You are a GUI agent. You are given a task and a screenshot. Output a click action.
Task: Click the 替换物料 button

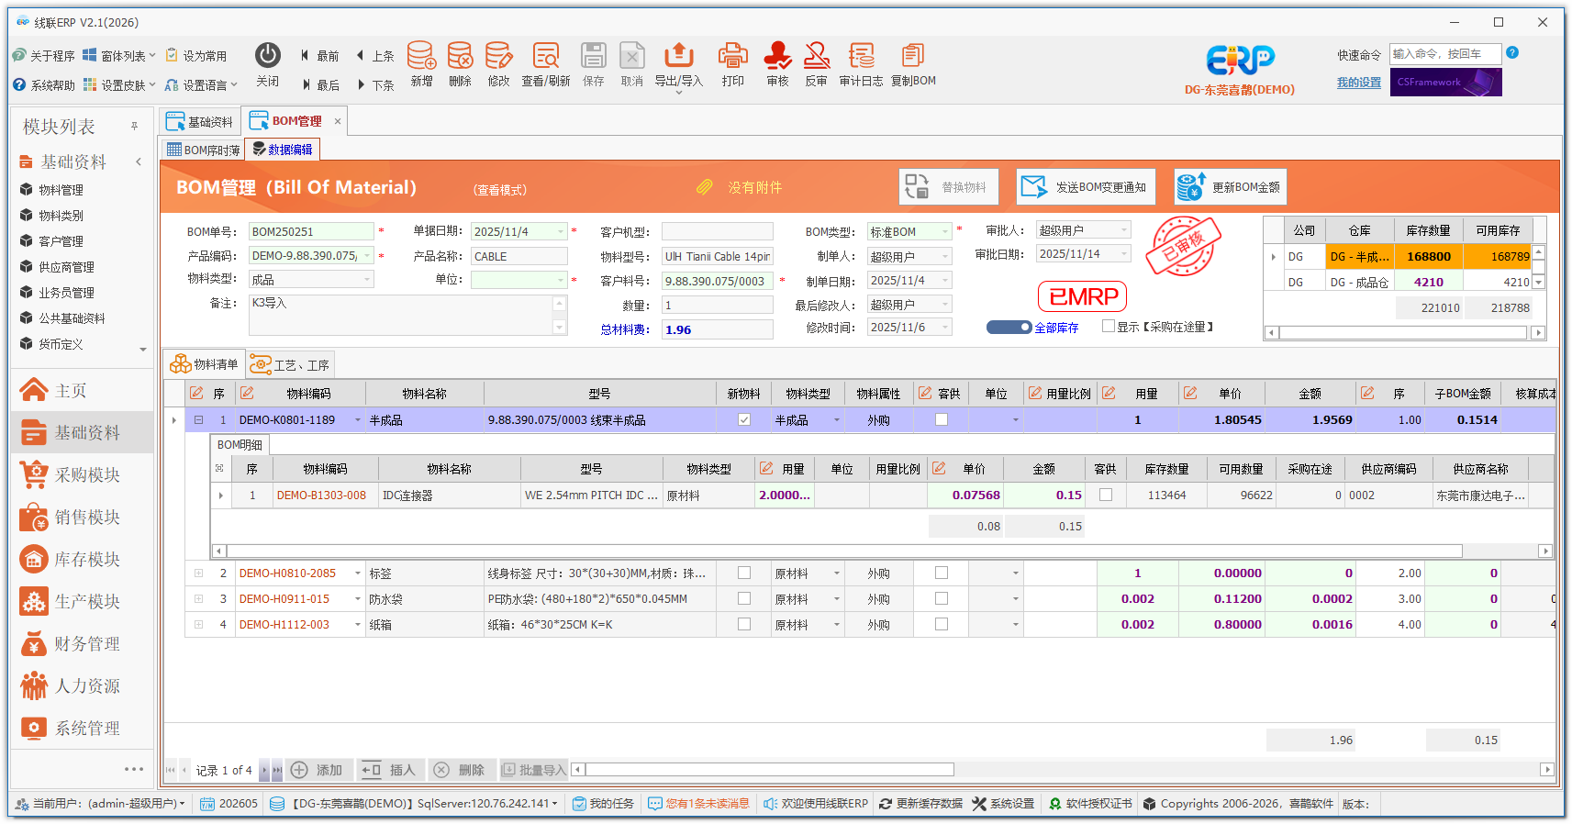(x=948, y=187)
